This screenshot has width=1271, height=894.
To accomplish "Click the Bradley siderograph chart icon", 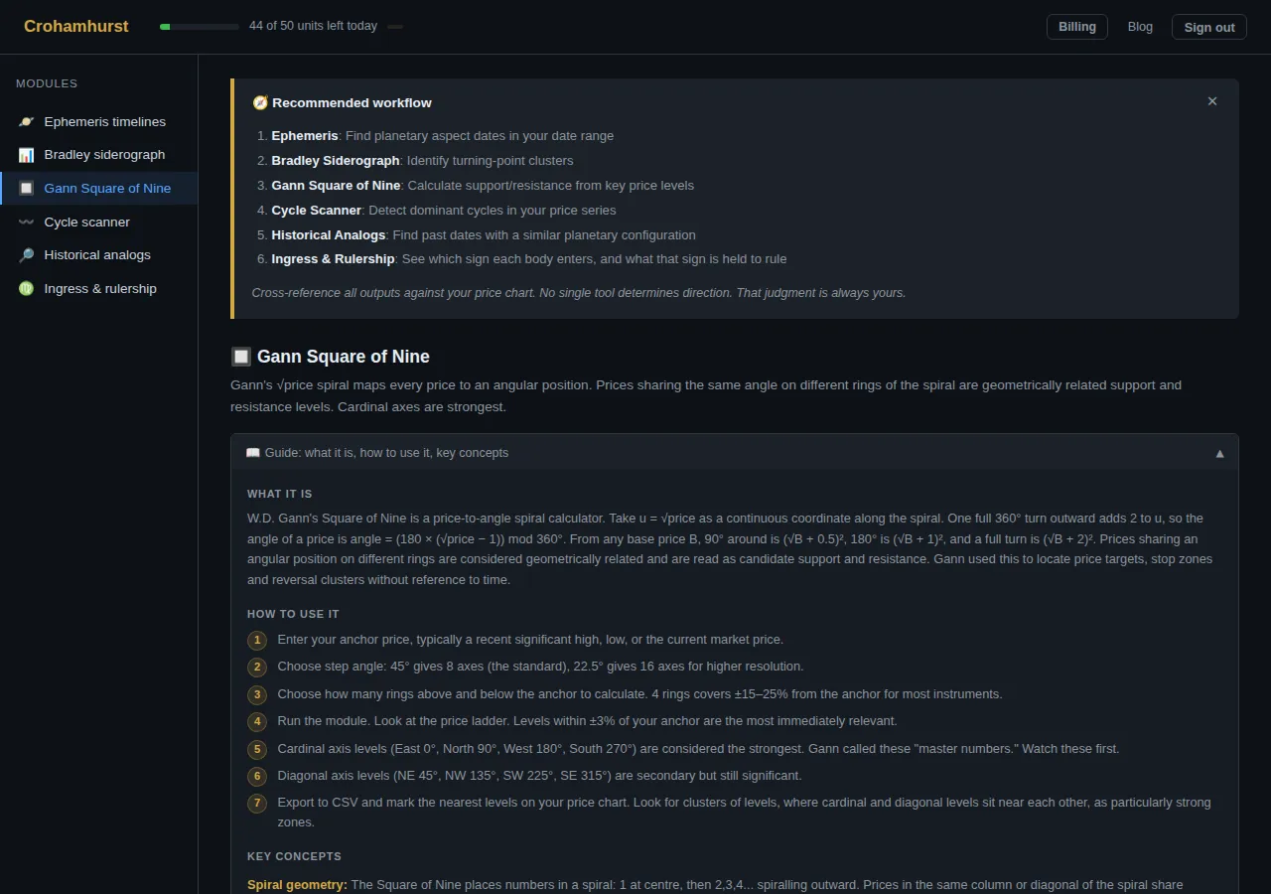I will 26,155.
